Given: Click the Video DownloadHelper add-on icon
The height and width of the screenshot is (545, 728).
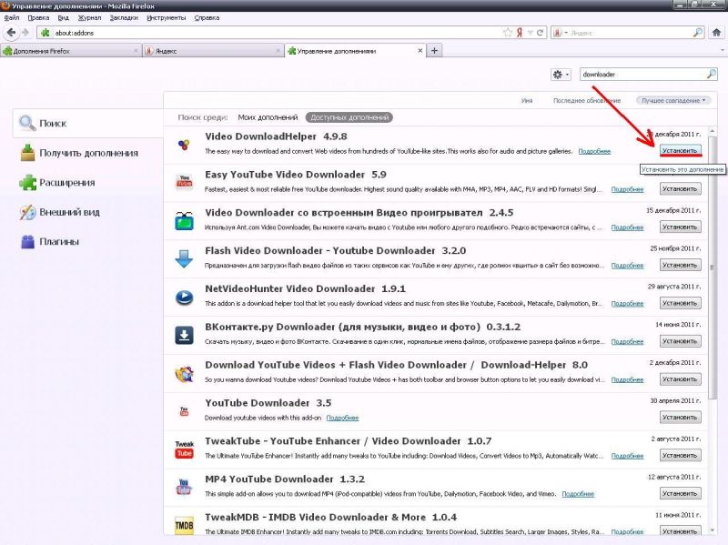Looking at the screenshot, I should pyautogui.click(x=184, y=145).
